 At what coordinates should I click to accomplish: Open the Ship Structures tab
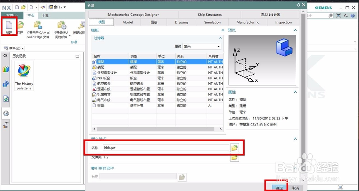pos(210,14)
